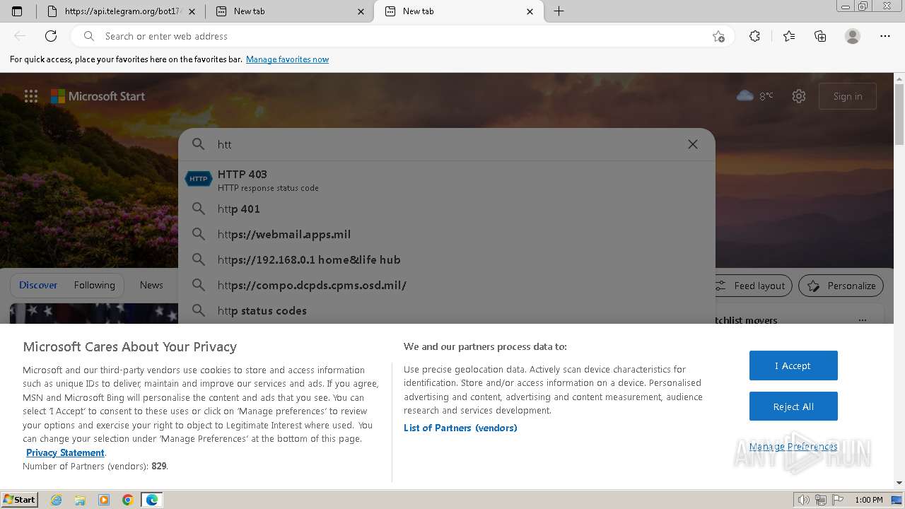Screen dimensions: 905x509
Task: Open page settings gear icon
Action: (799, 96)
